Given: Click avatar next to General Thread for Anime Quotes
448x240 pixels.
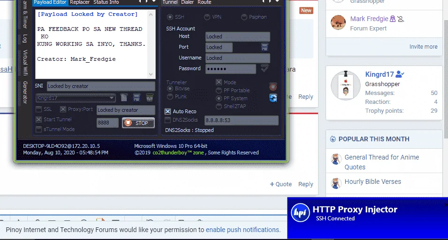Looking at the screenshot, I should [336, 160].
